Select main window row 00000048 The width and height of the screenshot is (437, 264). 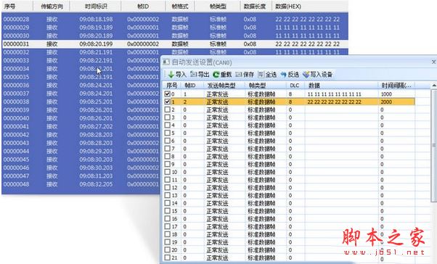click(x=81, y=184)
